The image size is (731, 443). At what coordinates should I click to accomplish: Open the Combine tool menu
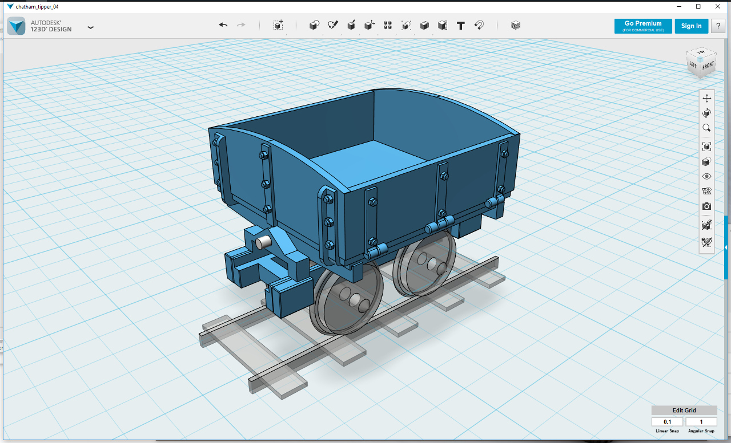[x=424, y=25]
